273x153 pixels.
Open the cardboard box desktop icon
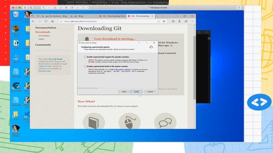16,30
